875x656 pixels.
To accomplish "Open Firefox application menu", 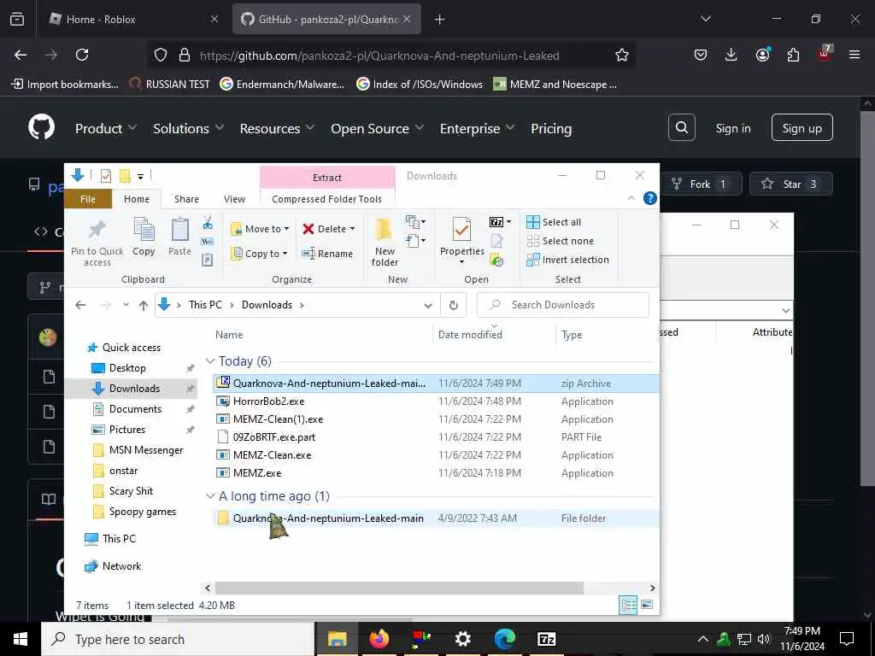I will pyautogui.click(x=854, y=55).
